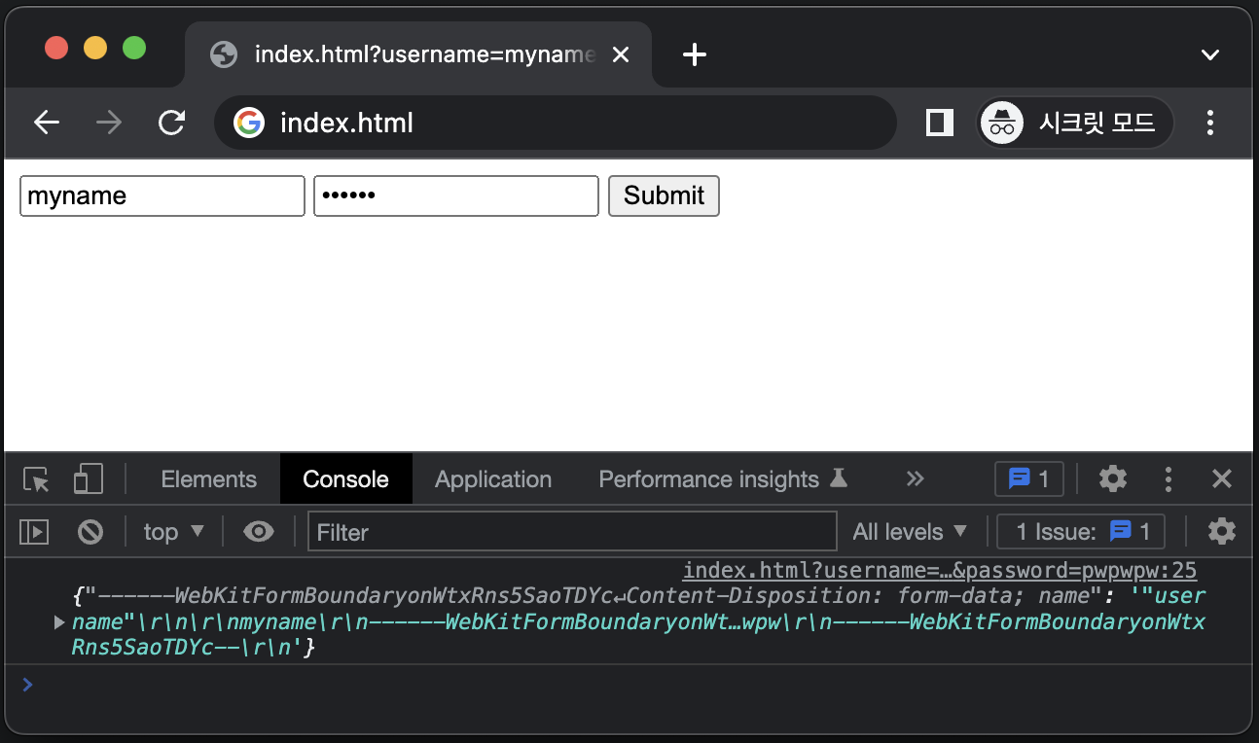This screenshot has width=1259, height=743.
Task: Click the console prompt line
Action: click(x=629, y=685)
